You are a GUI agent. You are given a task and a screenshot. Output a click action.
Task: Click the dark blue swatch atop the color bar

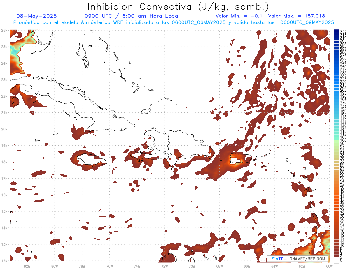tap(336, 31)
